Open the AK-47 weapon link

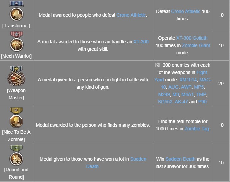(x=181, y=102)
